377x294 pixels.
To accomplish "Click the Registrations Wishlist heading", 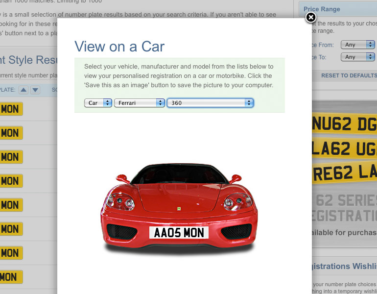I will click(x=344, y=266).
